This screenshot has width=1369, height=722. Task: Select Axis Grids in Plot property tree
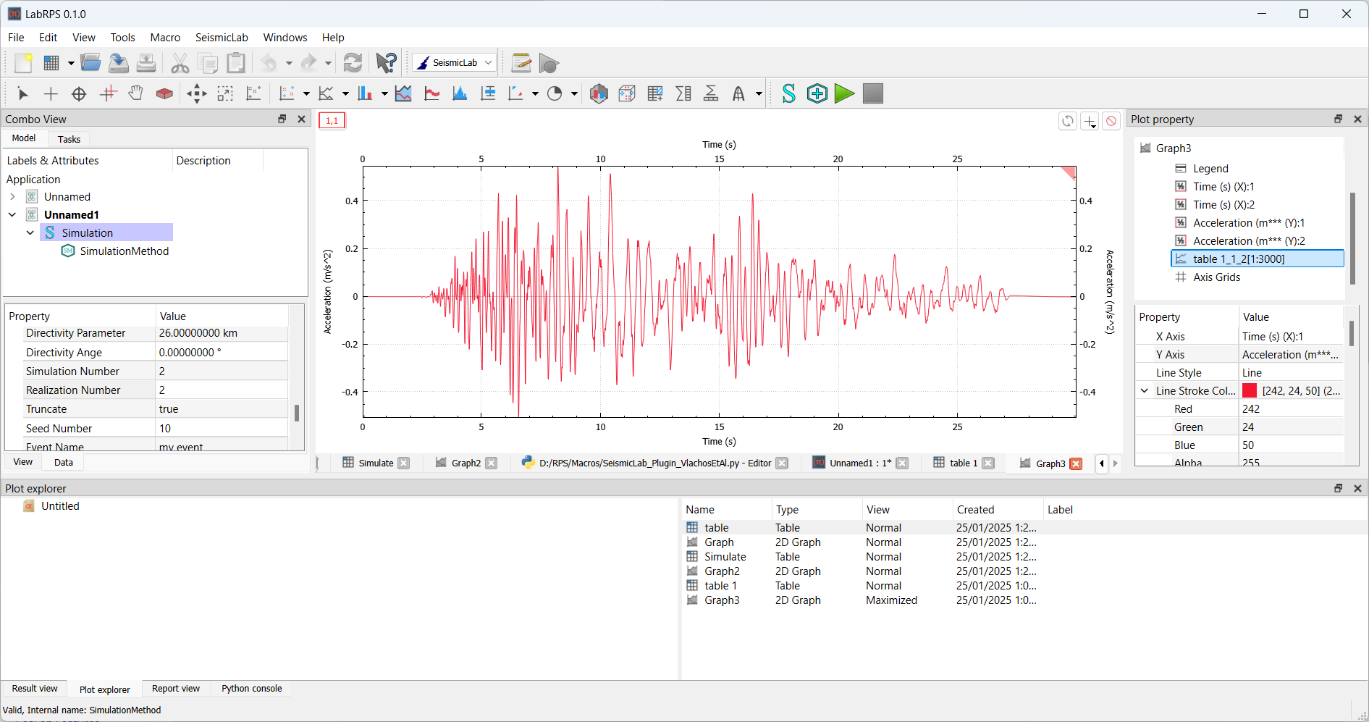tap(1216, 277)
